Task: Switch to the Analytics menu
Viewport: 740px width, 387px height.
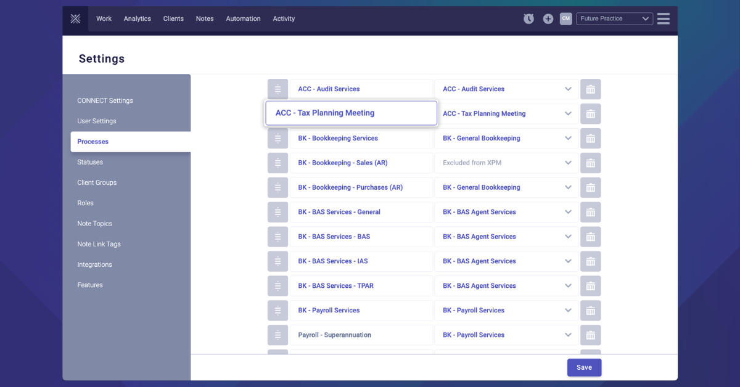Action: [137, 18]
